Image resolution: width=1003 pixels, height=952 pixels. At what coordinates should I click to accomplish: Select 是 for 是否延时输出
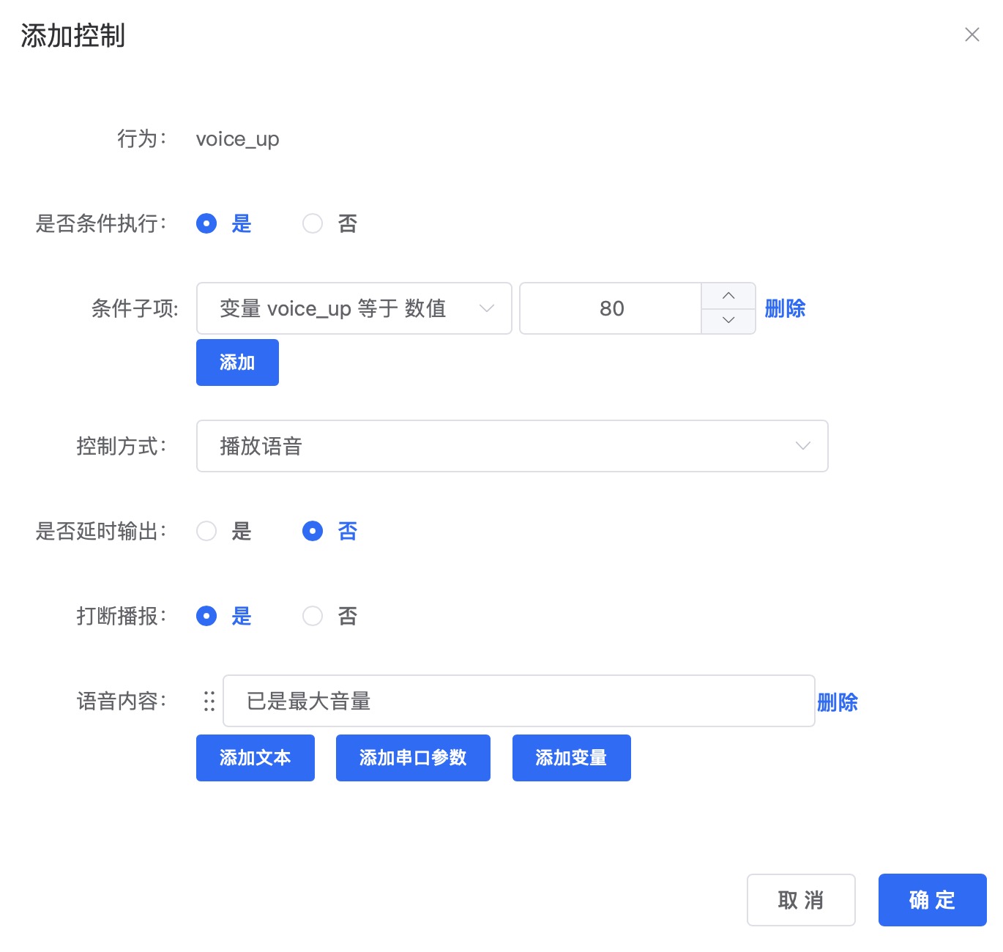(x=206, y=532)
